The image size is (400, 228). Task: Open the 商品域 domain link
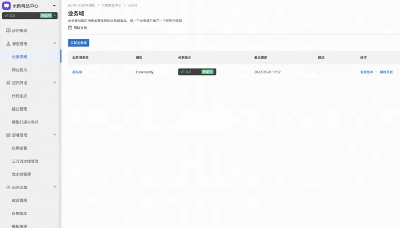[x=77, y=72]
